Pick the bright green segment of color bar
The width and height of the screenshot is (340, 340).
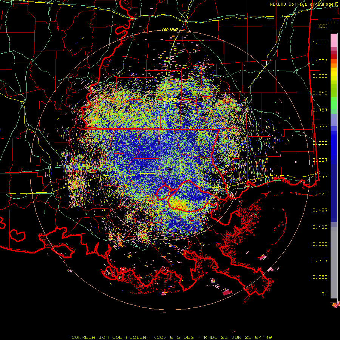pyautogui.click(x=334, y=103)
